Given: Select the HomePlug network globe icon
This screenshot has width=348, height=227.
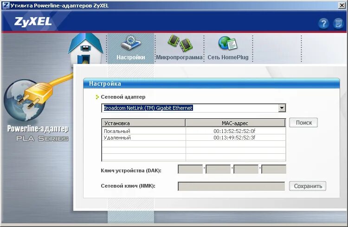Looking at the screenshot, I should tap(228, 43).
